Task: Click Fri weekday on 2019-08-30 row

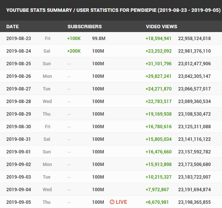Action: [47, 126]
